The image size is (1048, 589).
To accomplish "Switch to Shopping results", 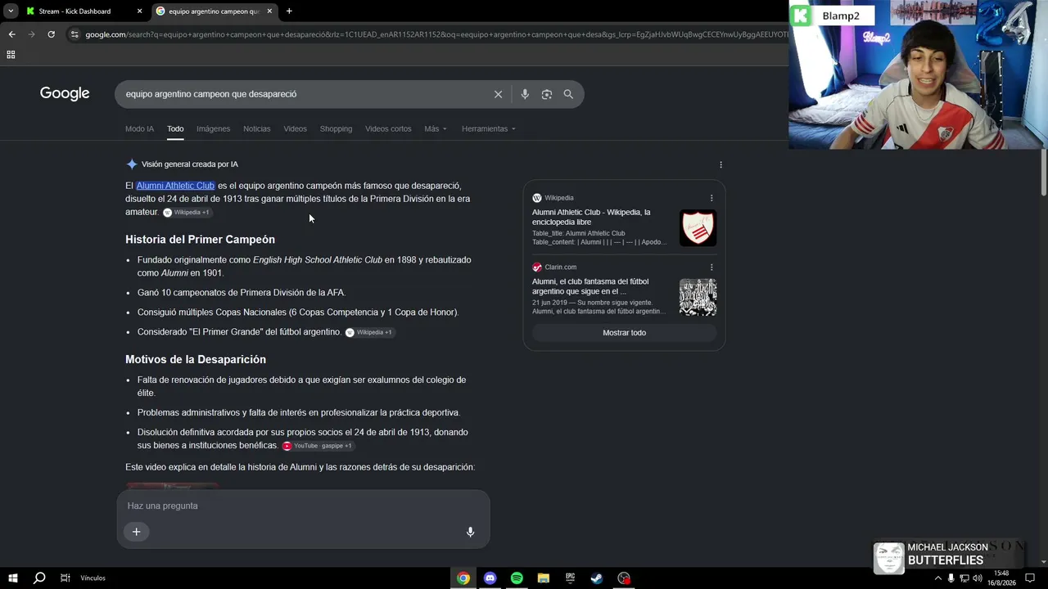I will 336,129.
